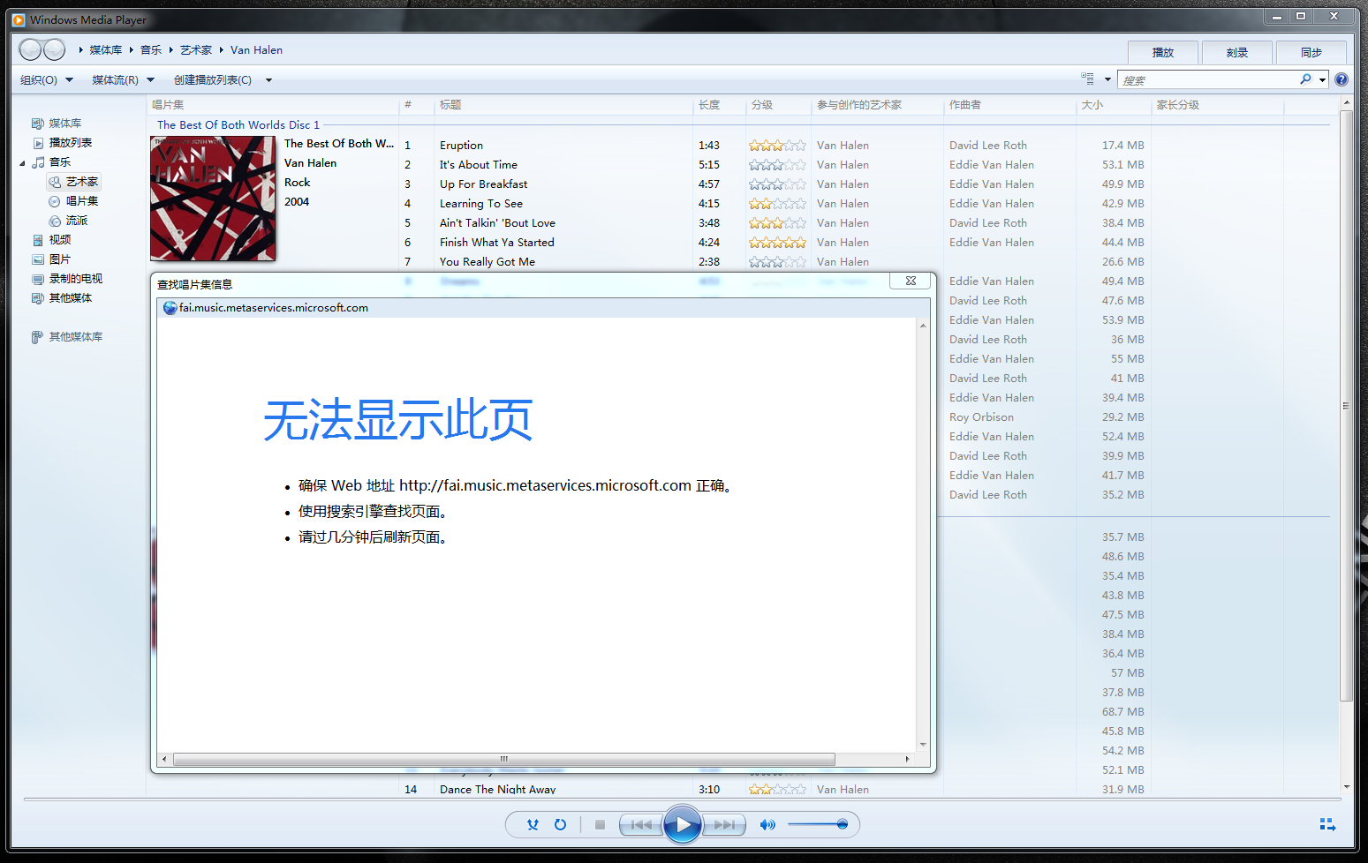
Task: Click the dialog's scroll down arrow
Action: point(923,745)
